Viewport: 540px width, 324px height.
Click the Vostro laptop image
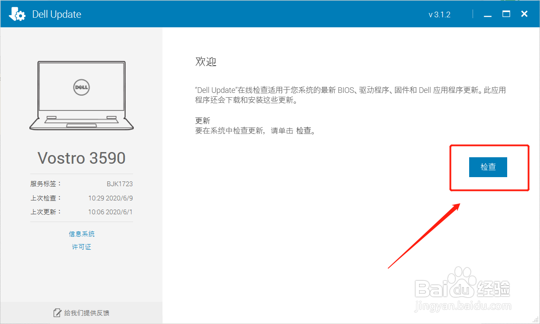pos(82,95)
